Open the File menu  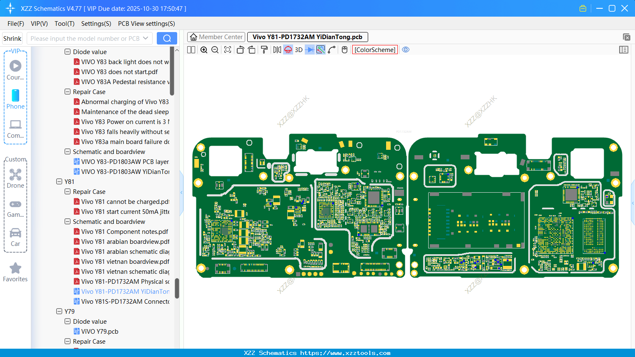click(15, 24)
